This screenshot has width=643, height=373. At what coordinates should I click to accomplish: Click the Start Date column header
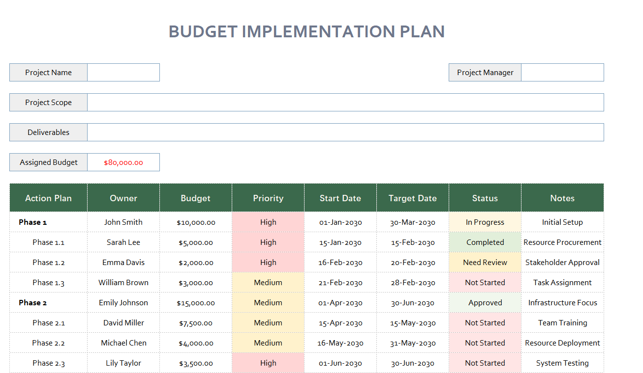[x=340, y=198]
